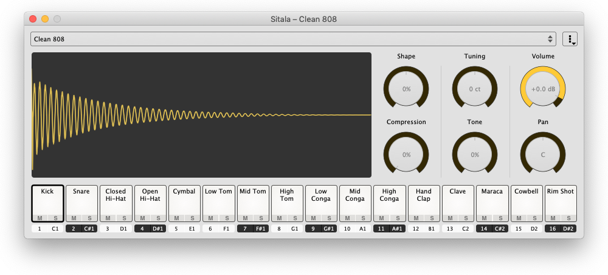Click the C1 note label under Kick
Viewport: 608px width, 275px height.
55,228
